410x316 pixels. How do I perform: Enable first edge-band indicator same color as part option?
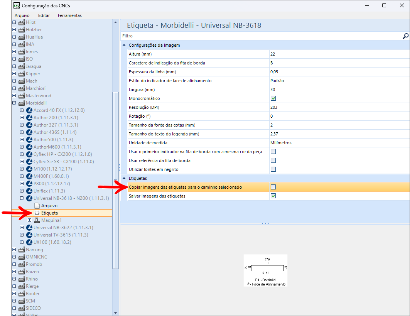[273, 152]
